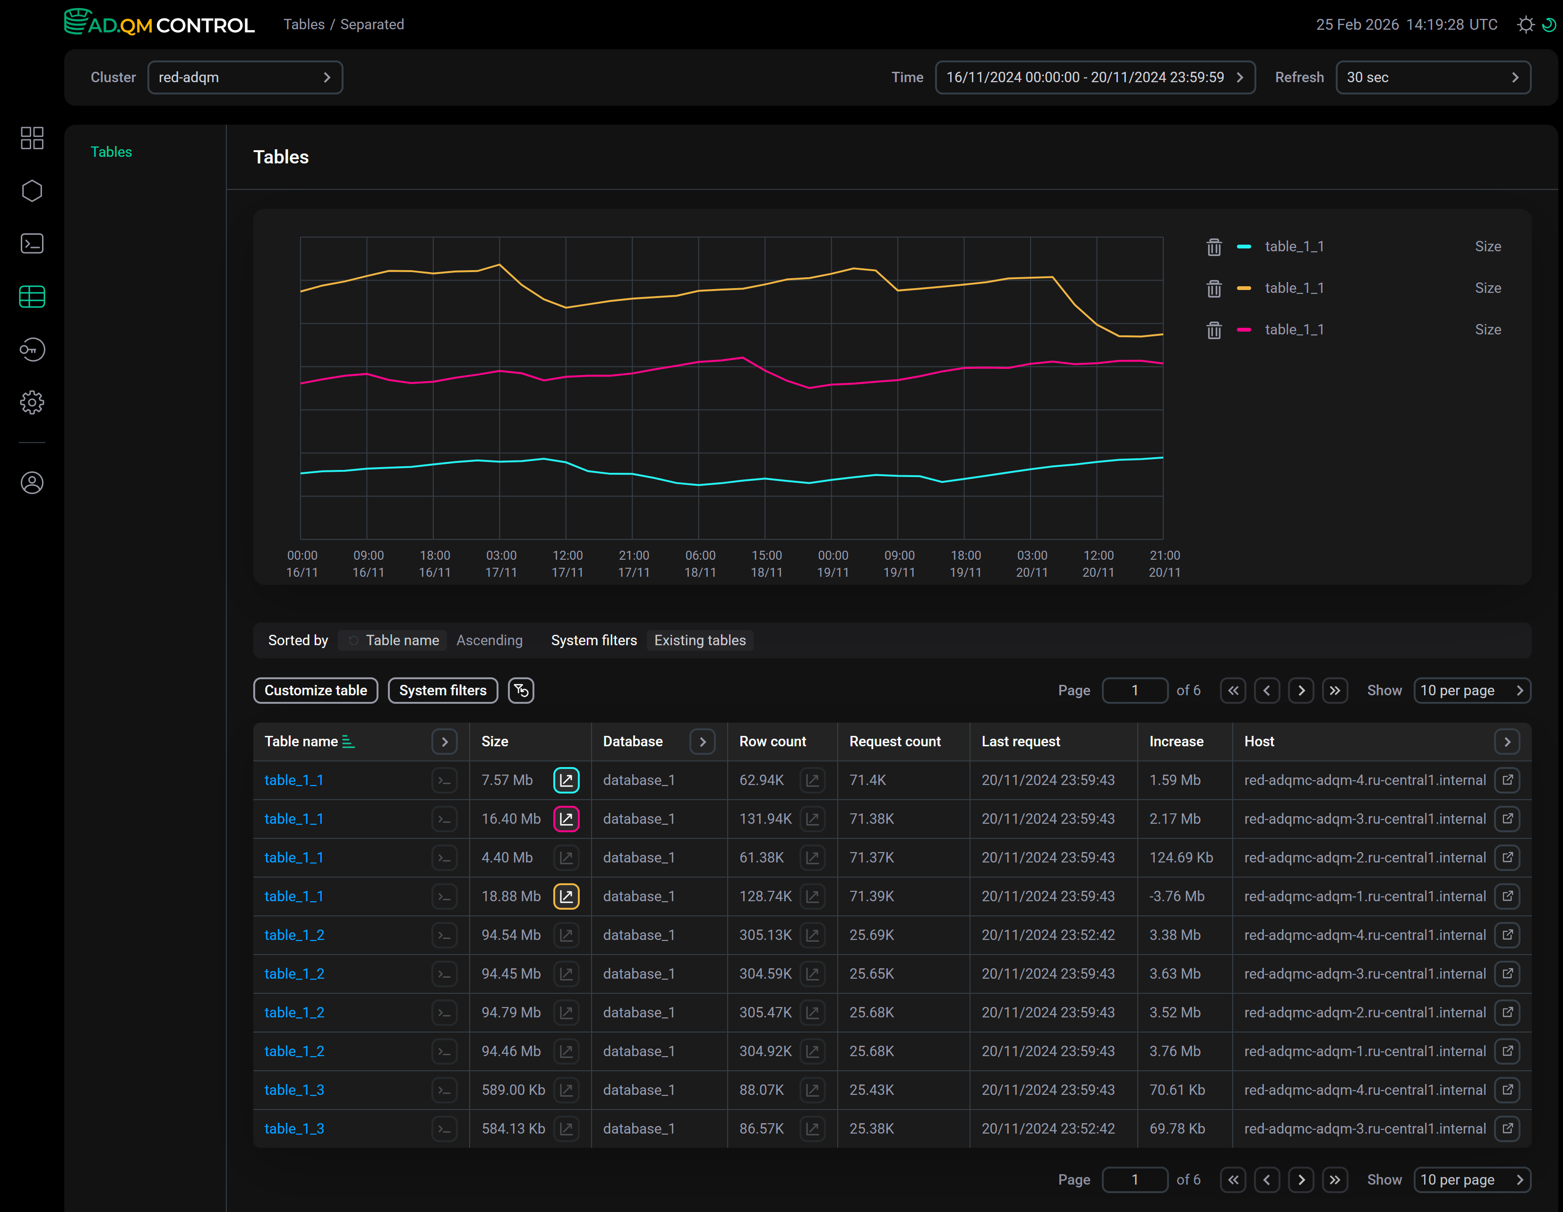Open the Cluster red-adqm dropdown
The height and width of the screenshot is (1212, 1563).
(245, 77)
